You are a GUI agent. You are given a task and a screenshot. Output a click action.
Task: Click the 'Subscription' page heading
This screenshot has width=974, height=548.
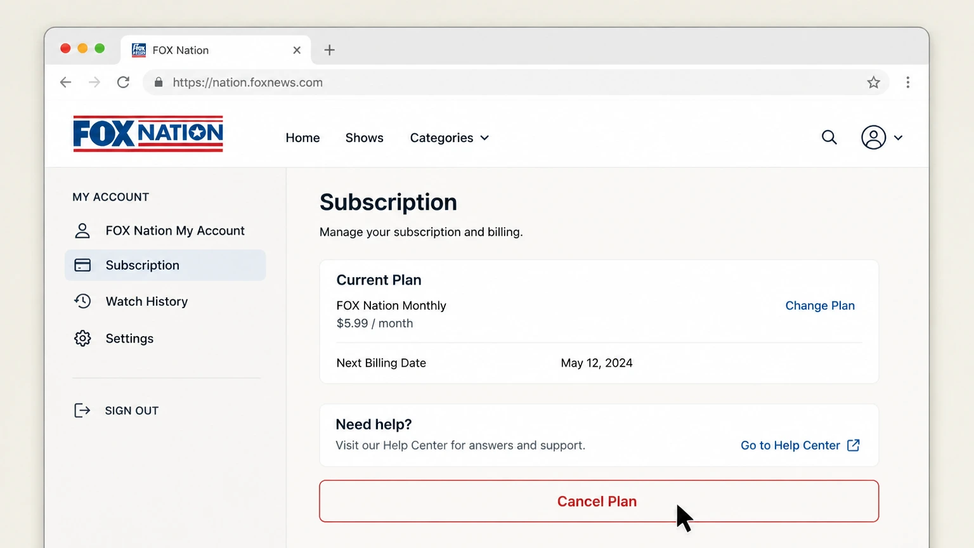click(388, 202)
